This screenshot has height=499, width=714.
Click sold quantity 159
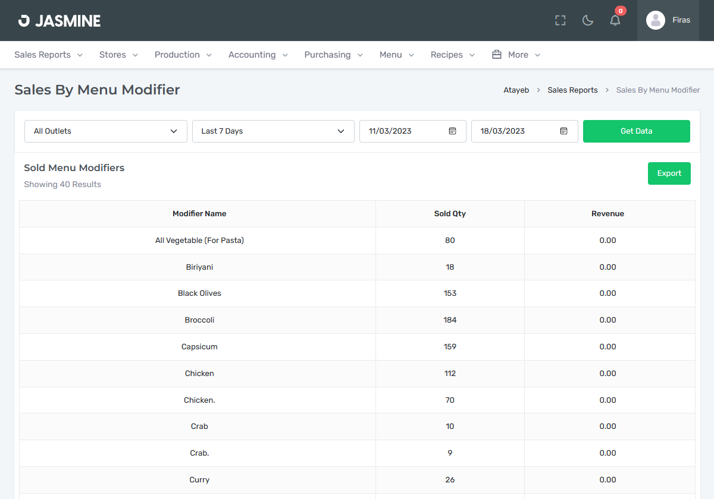[x=450, y=347]
